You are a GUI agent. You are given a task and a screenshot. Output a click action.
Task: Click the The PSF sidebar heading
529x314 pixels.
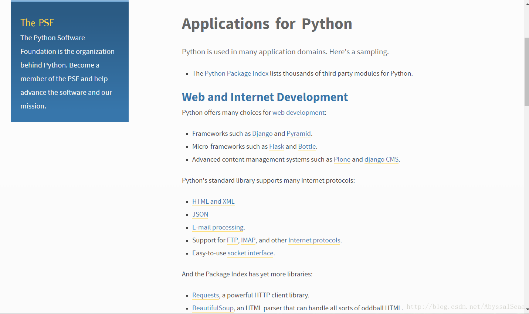37,23
